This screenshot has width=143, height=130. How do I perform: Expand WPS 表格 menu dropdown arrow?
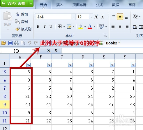point(31,4)
